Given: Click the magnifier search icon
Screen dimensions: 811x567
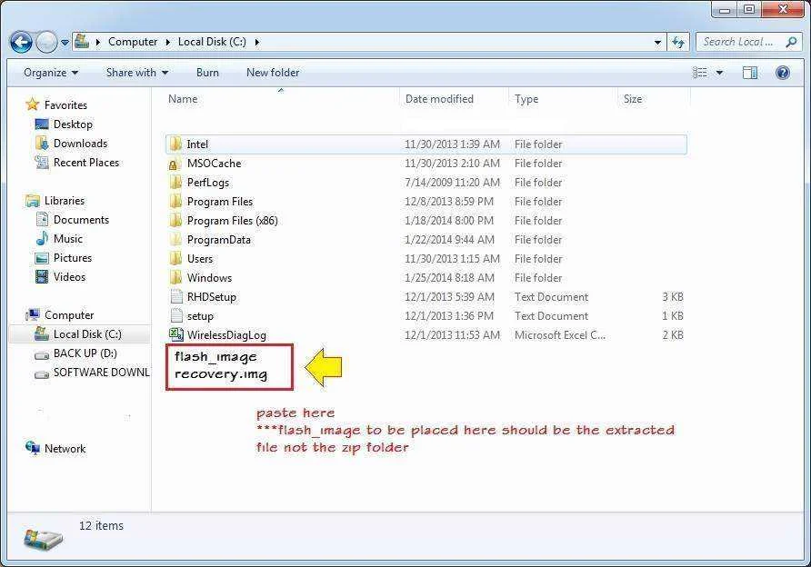Looking at the screenshot, I should pos(791,42).
